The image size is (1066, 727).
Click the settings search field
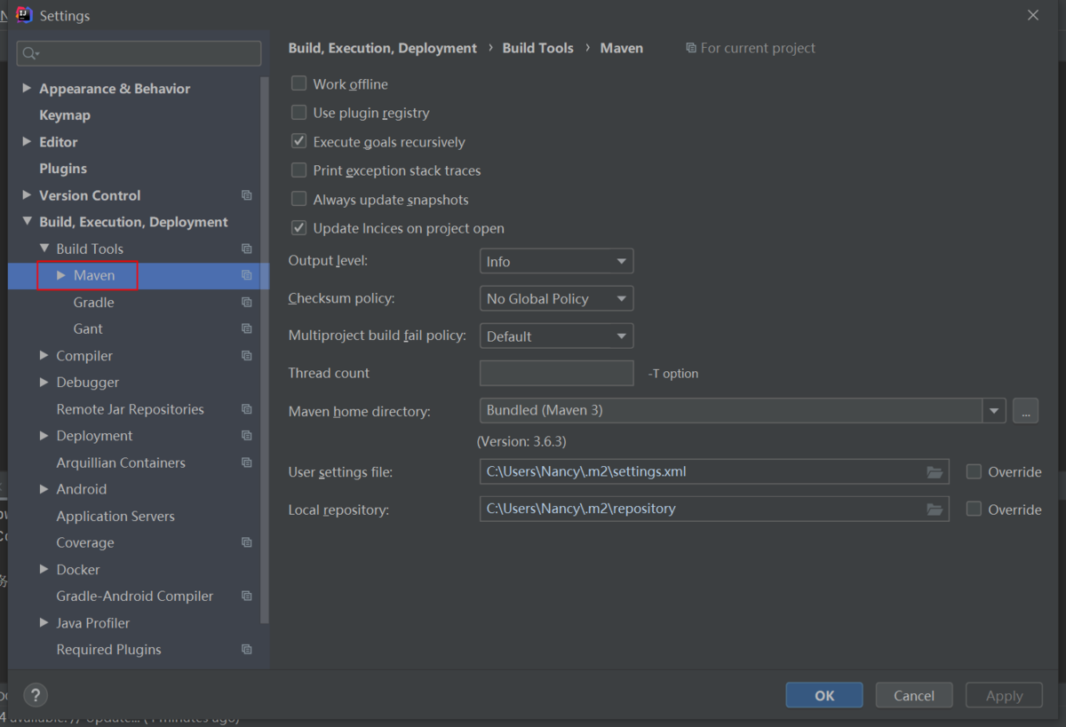coord(139,53)
